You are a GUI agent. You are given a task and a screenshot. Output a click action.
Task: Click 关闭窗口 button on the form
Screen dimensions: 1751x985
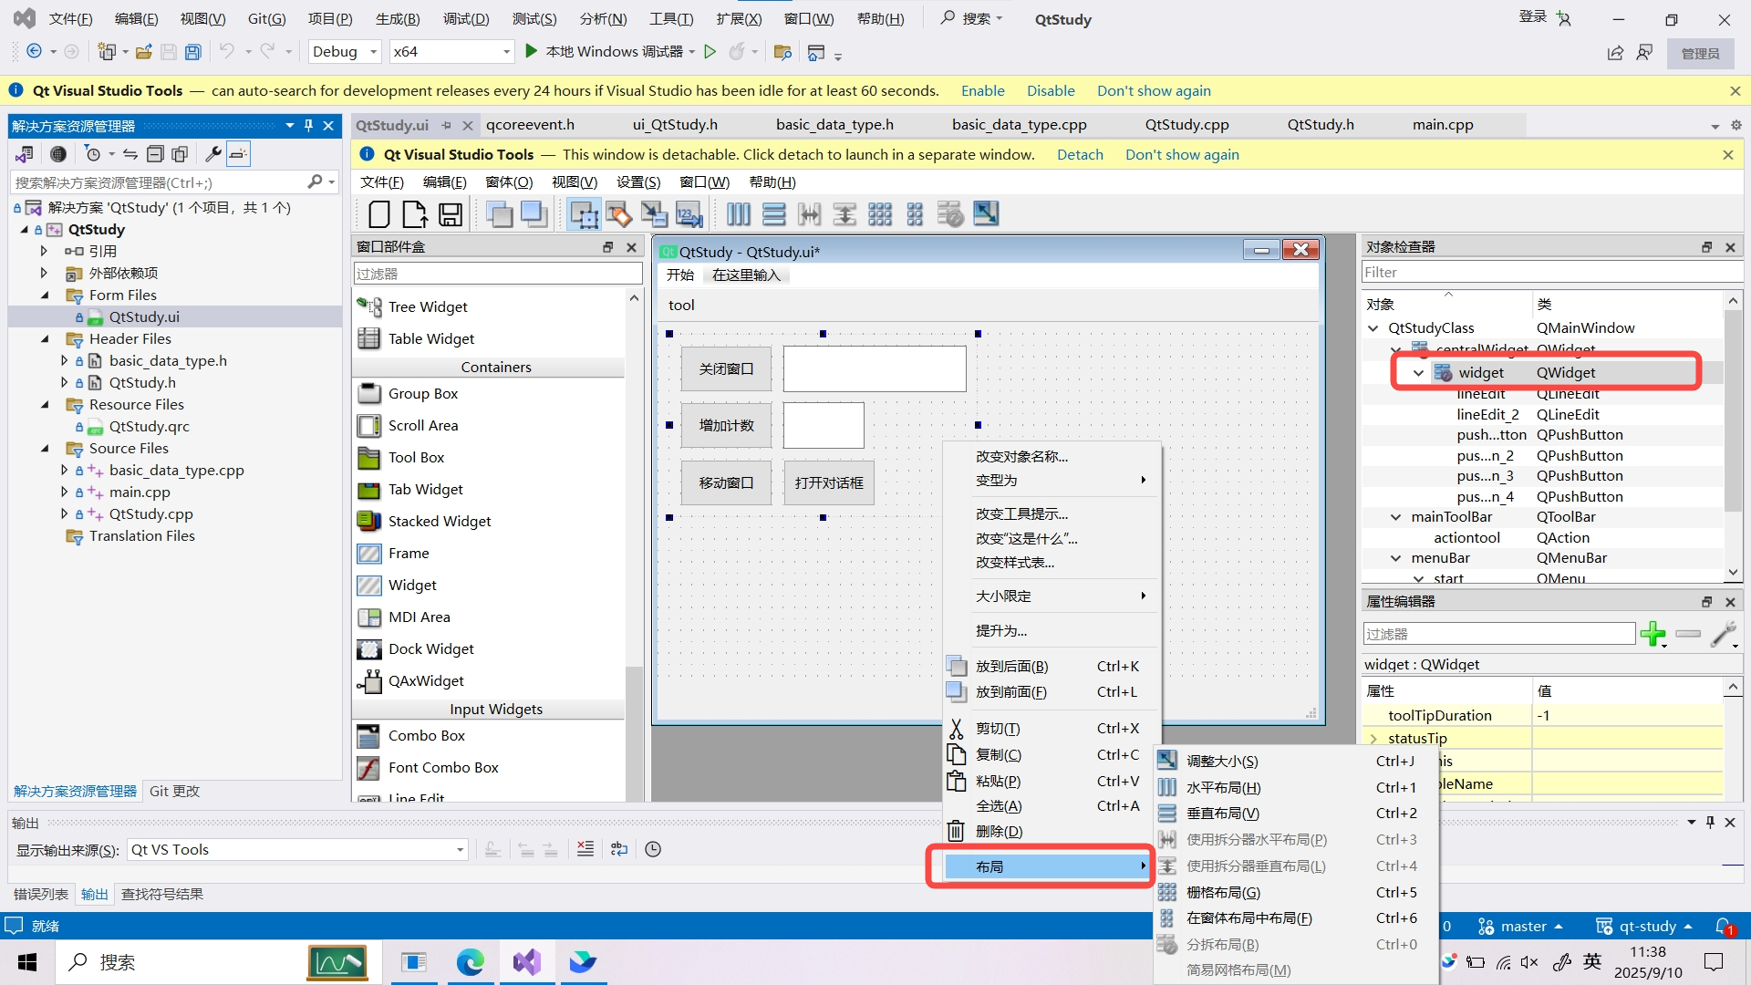pos(726,368)
